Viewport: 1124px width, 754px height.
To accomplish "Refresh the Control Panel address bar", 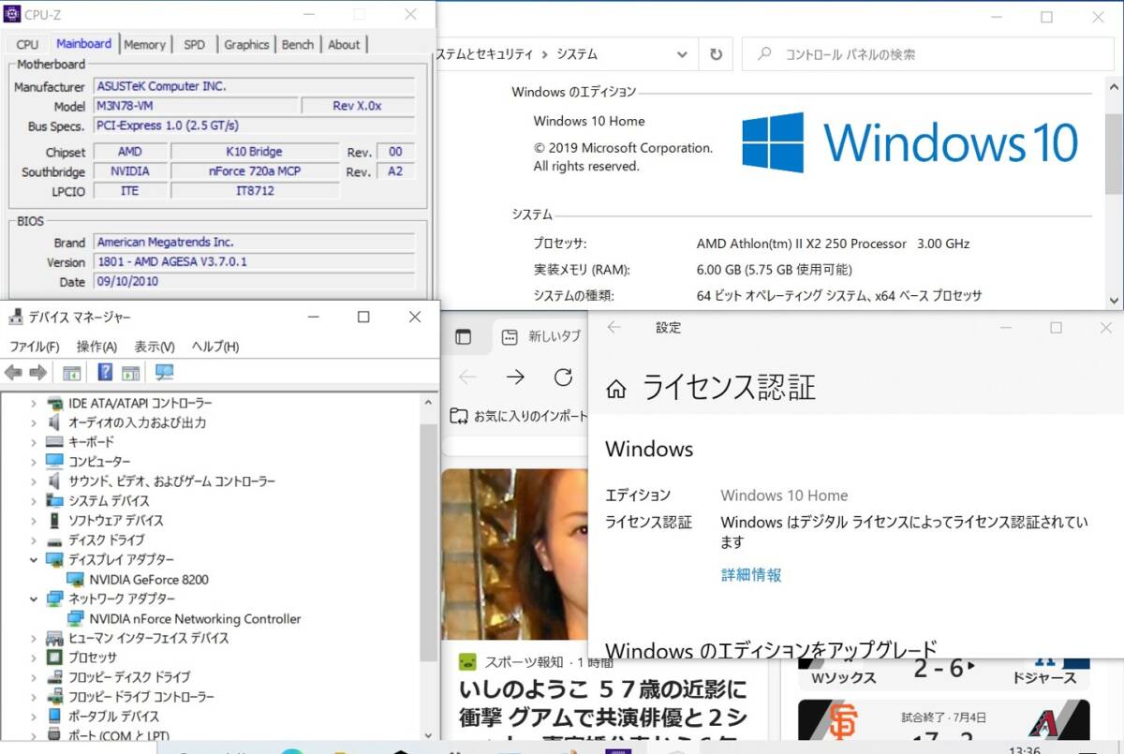I will (x=717, y=54).
